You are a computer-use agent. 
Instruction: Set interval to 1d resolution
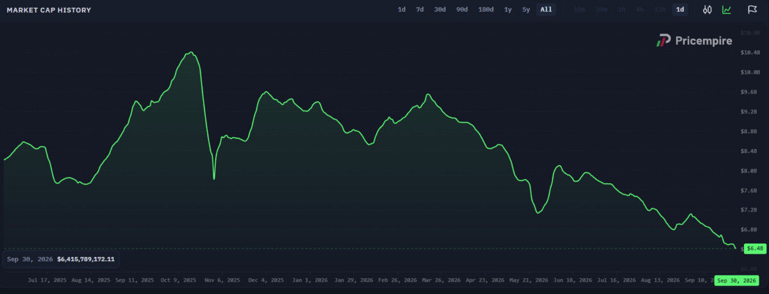(681, 10)
